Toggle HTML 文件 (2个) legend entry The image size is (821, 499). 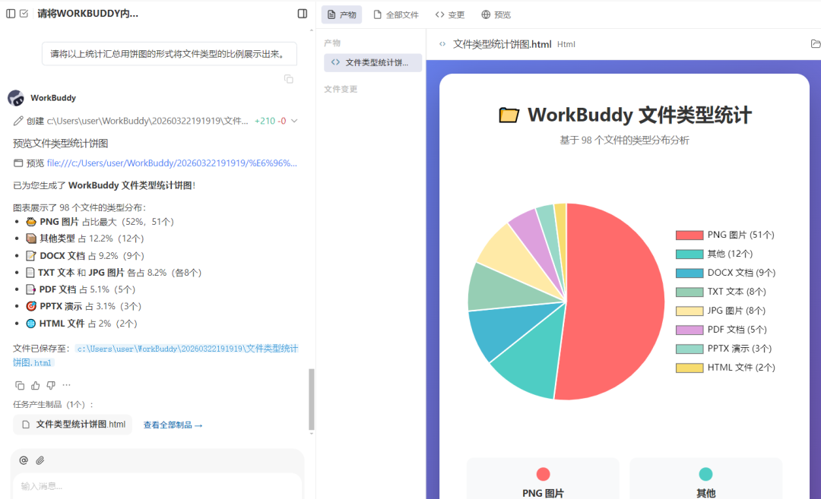(x=725, y=367)
